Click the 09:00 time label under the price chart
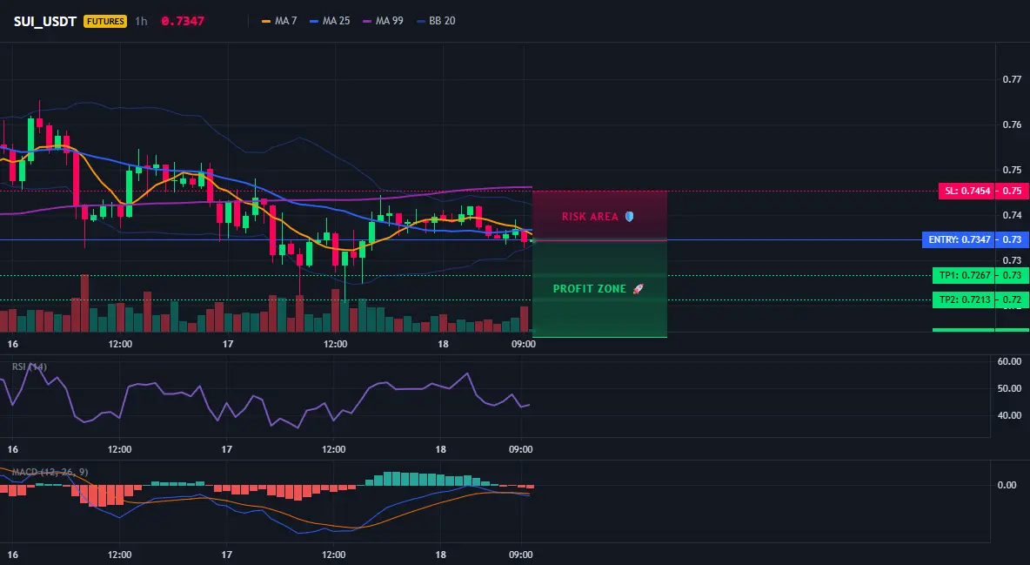The image size is (1030, 565). point(523,344)
